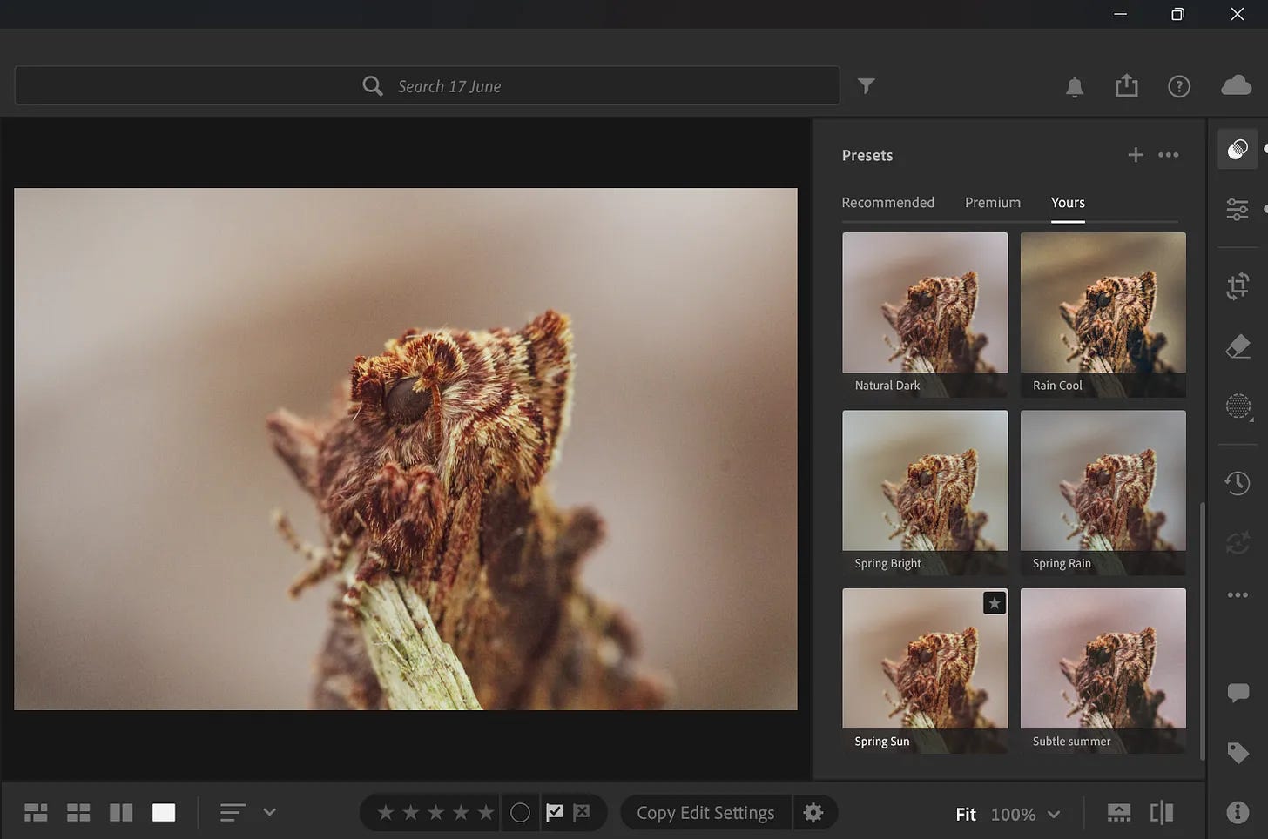The height and width of the screenshot is (839, 1268).
Task: Open the cloud sync status
Action: point(1236,85)
